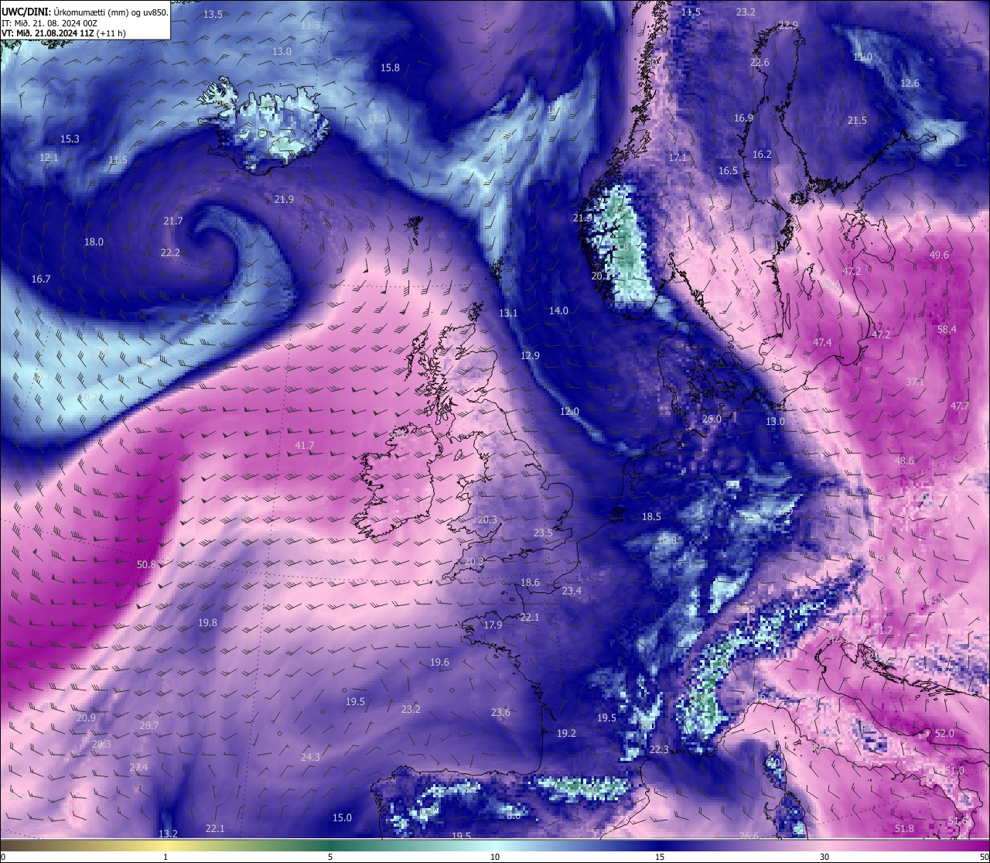Click the 27.4 value on the map
This screenshot has width=990, height=863.
pyautogui.click(x=138, y=767)
